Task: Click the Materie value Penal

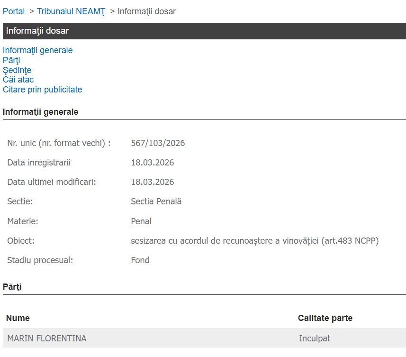Action: pyautogui.click(x=141, y=221)
